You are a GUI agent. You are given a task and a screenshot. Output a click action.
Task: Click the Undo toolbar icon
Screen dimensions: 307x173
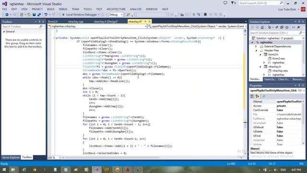tap(46, 15)
